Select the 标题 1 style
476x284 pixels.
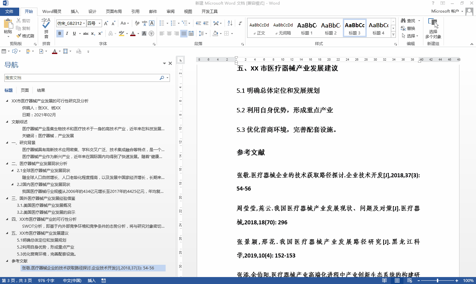[x=306, y=28]
